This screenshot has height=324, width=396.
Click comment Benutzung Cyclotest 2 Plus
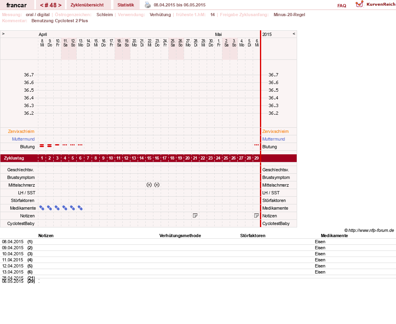pos(60,21)
